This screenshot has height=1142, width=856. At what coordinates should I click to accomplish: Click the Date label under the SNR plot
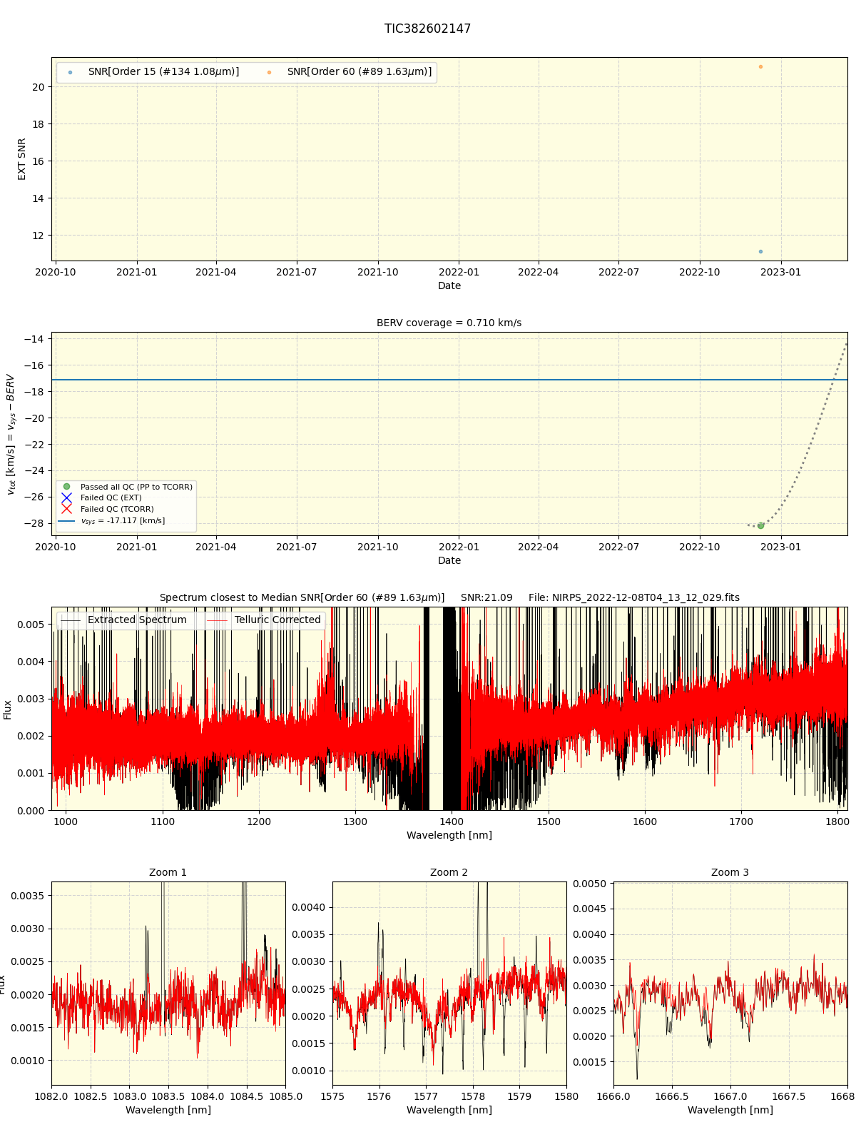449,285
